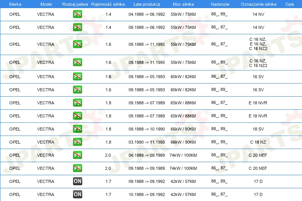The height and width of the screenshot is (201, 302).
Task: Click 17 D engine code in 09.1988 -> 09.1992 row
Action: [x=258, y=181]
